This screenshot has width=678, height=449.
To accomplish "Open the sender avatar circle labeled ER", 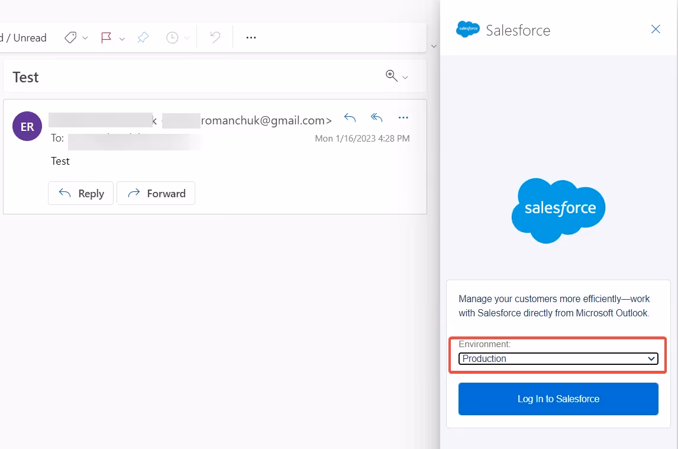I will tap(27, 126).
